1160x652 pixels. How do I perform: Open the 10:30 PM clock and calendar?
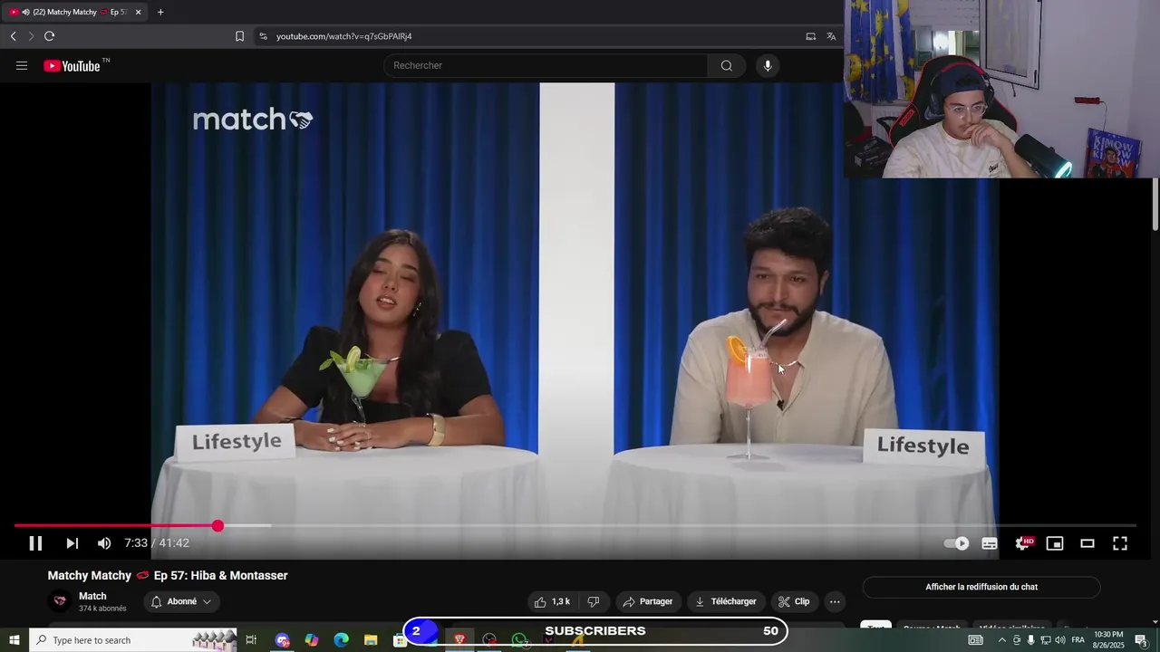click(x=1109, y=640)
